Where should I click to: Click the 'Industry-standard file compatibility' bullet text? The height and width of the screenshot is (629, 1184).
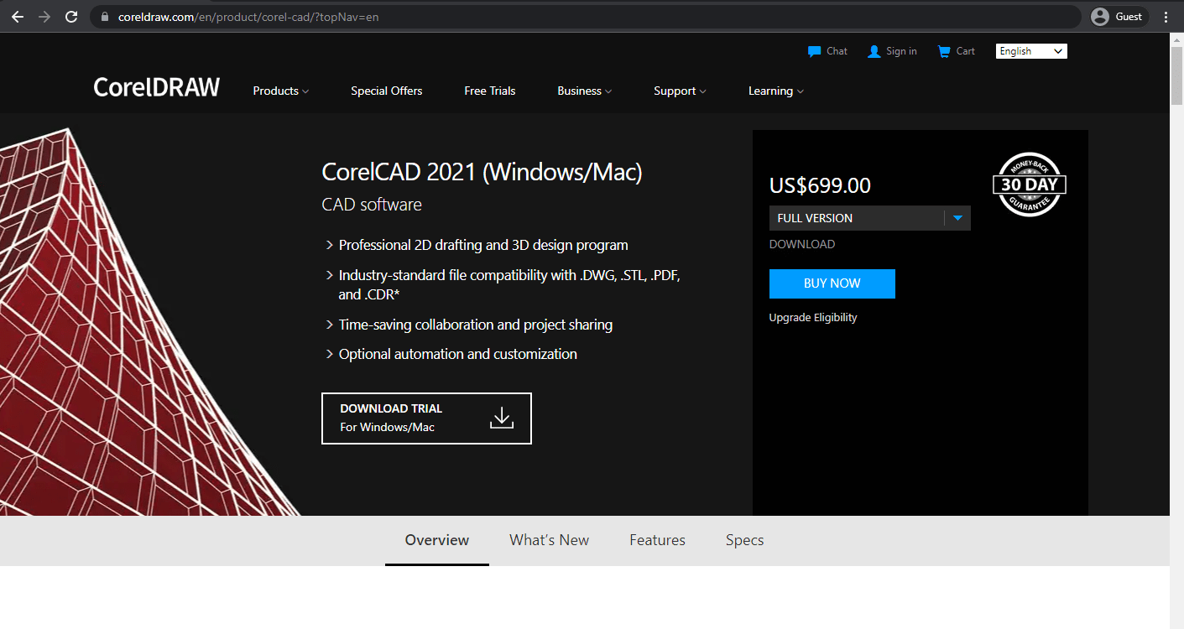click(x=509, y=285)
